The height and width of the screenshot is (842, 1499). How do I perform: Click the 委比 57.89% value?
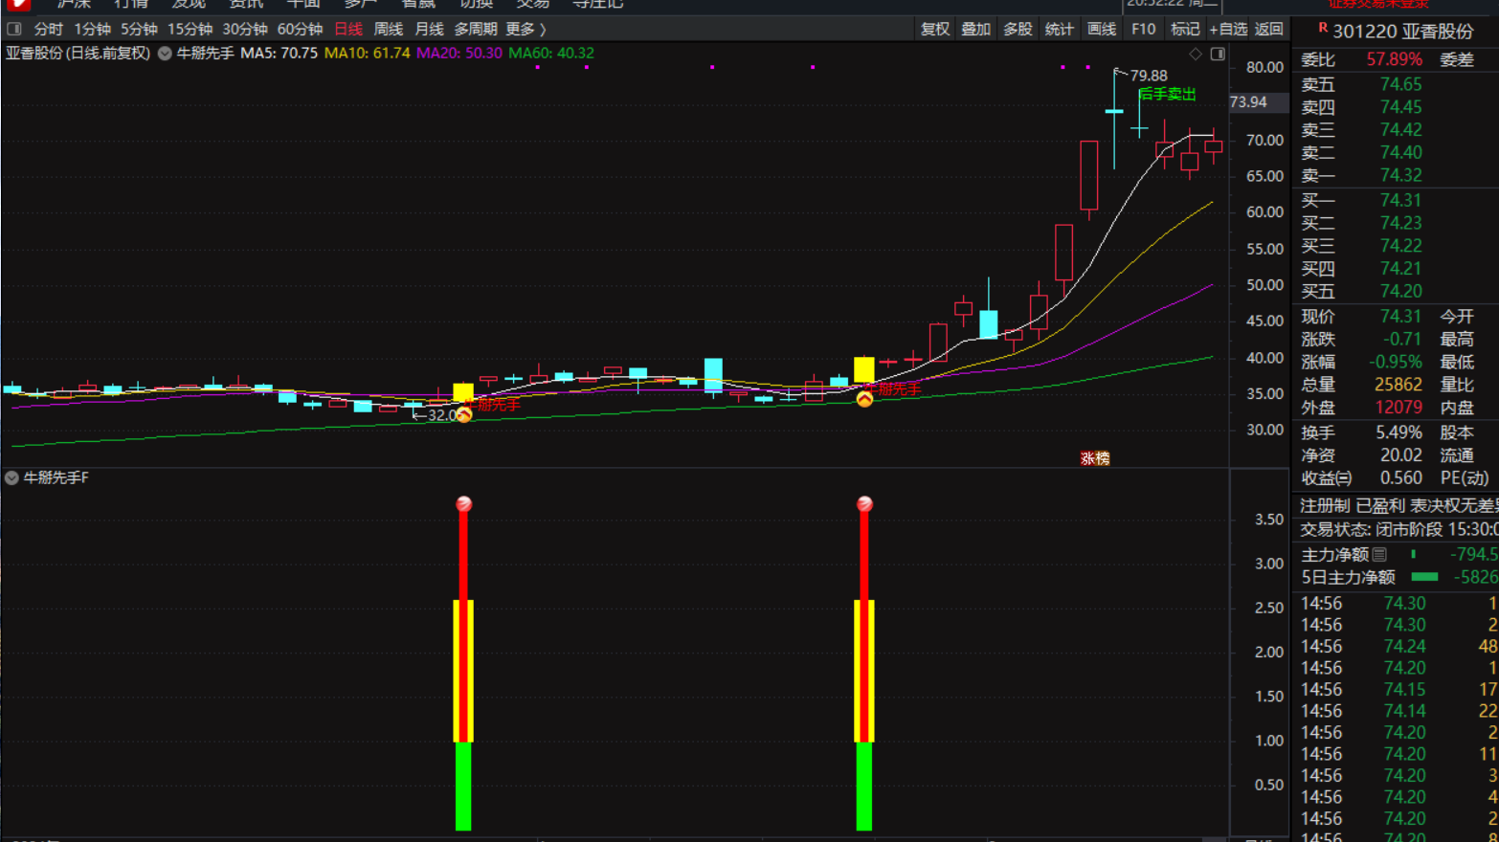(x=1394, y=59)
